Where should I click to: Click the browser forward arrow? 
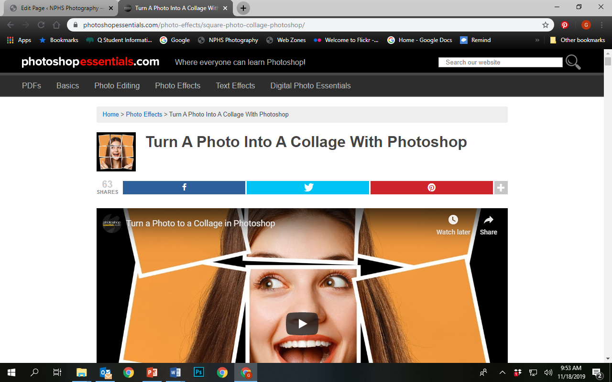click(26, 25)
